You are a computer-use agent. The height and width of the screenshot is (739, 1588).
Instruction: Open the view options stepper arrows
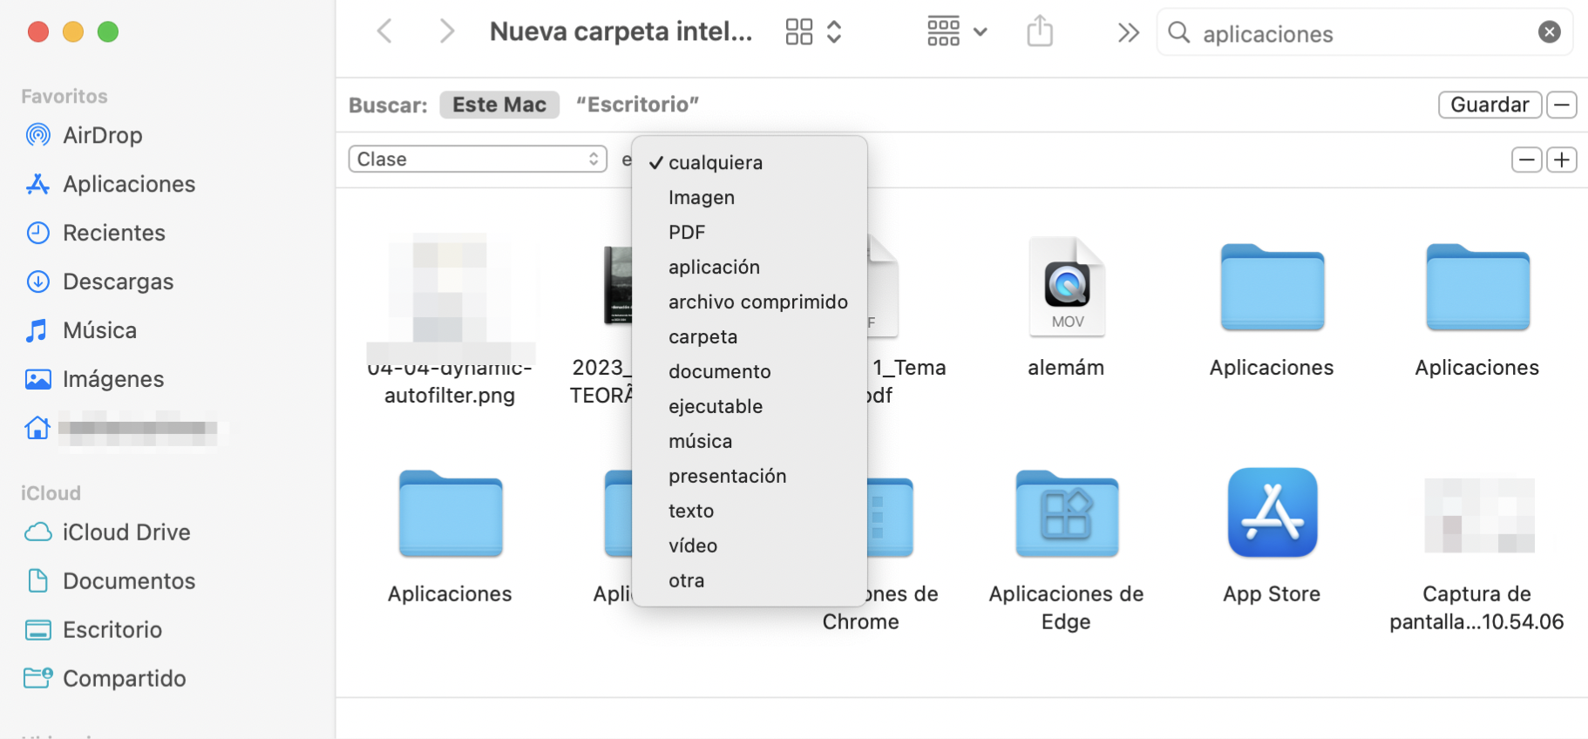(834, 32)
